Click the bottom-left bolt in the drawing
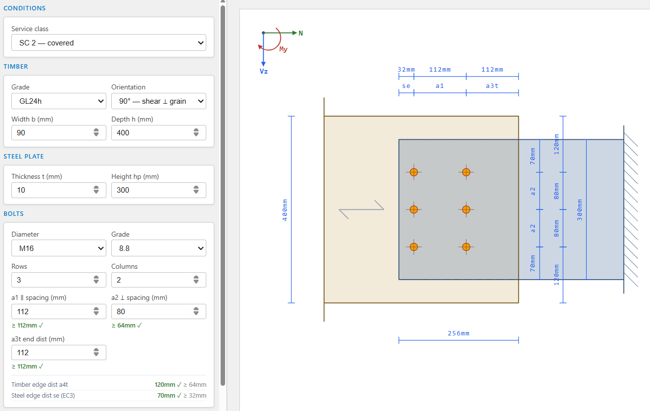650x411 pixels. [x=414, y=247]
